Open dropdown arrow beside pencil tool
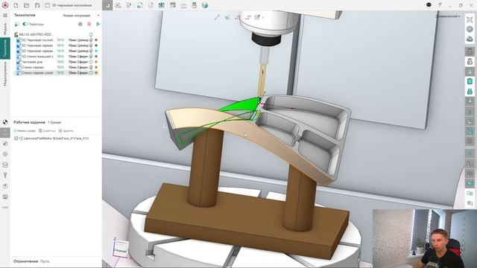The height and width of the screenshot is (268, 477). (263, 18)
